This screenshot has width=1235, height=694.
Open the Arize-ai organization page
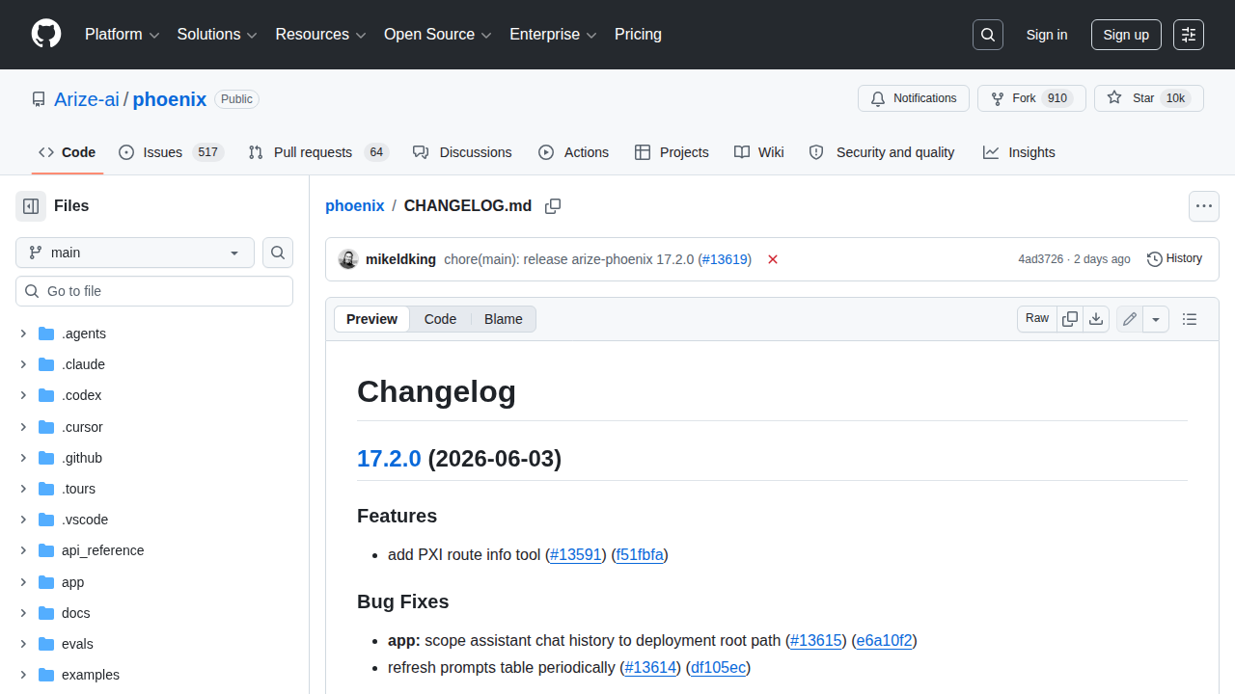[x=87, y=99]
